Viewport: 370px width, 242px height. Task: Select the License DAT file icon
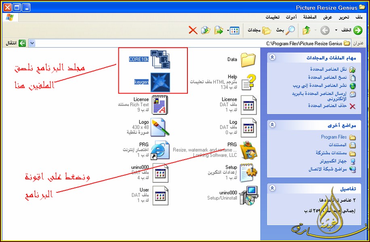tap(248, 105)
